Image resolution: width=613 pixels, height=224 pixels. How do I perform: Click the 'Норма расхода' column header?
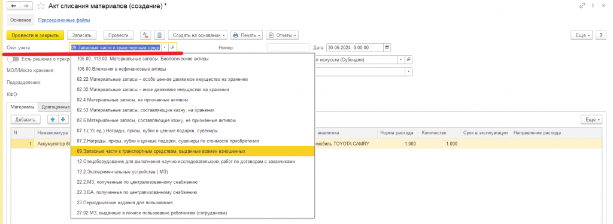click(398, 133)
